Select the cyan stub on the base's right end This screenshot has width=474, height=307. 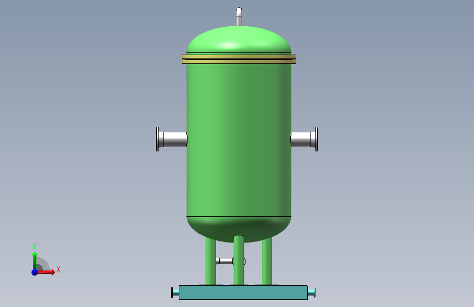pos(312,292)
